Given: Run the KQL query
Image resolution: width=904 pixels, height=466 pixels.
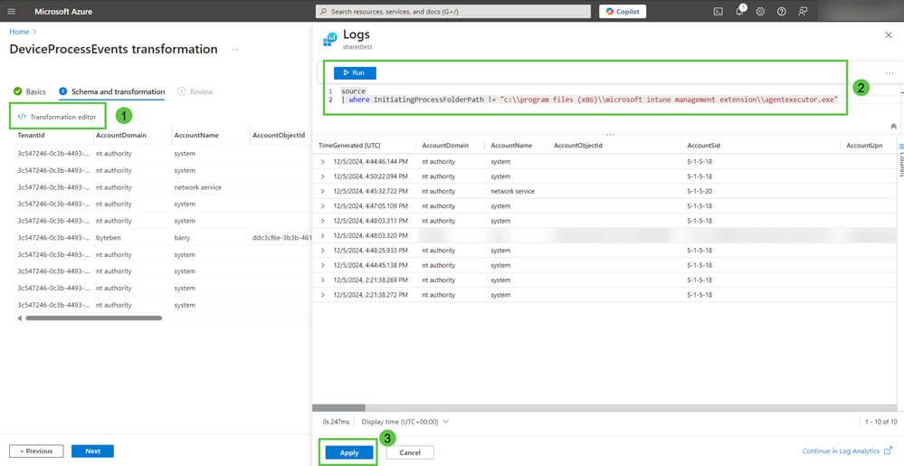Looking at the screenshot, I should pos(355,72).
